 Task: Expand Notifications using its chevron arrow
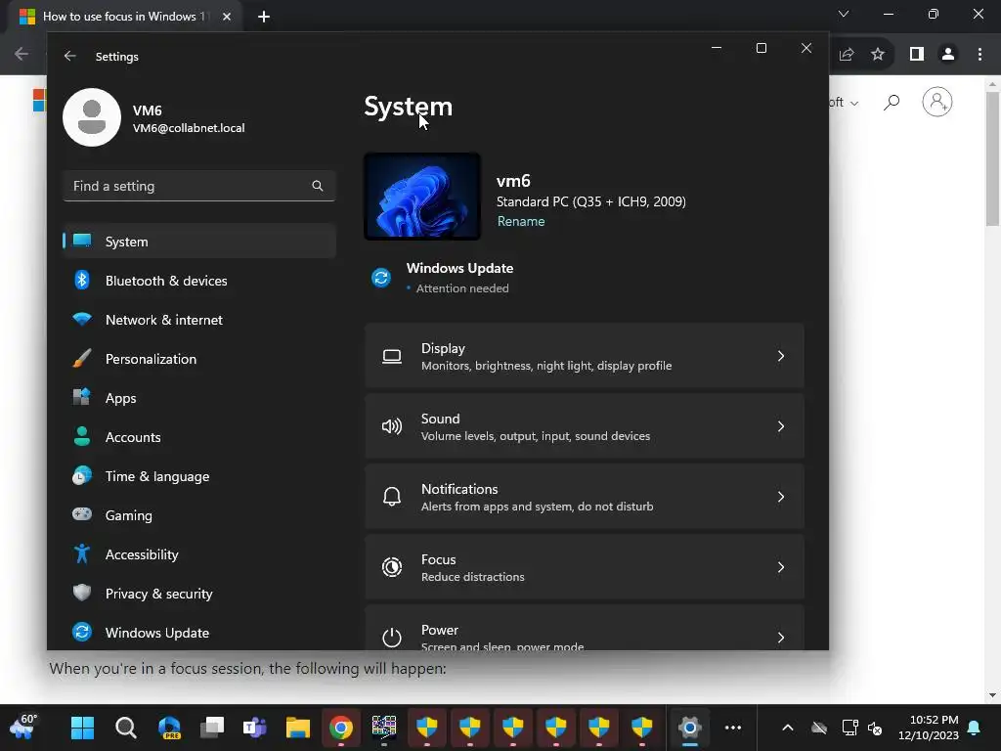click(x=781, y=497)
